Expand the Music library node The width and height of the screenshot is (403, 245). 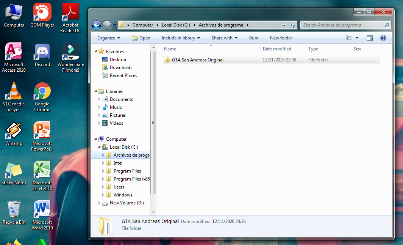[99, 107]
